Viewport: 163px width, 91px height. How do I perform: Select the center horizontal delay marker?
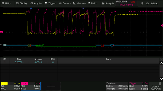click(83, 8)
